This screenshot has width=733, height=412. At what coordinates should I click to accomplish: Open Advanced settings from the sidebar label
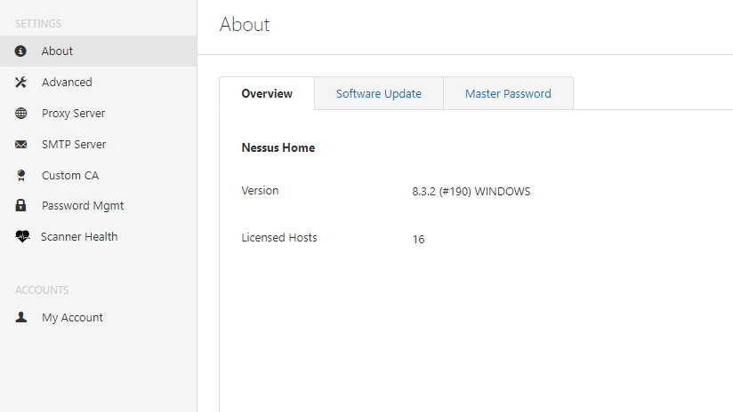click(67, 83)
